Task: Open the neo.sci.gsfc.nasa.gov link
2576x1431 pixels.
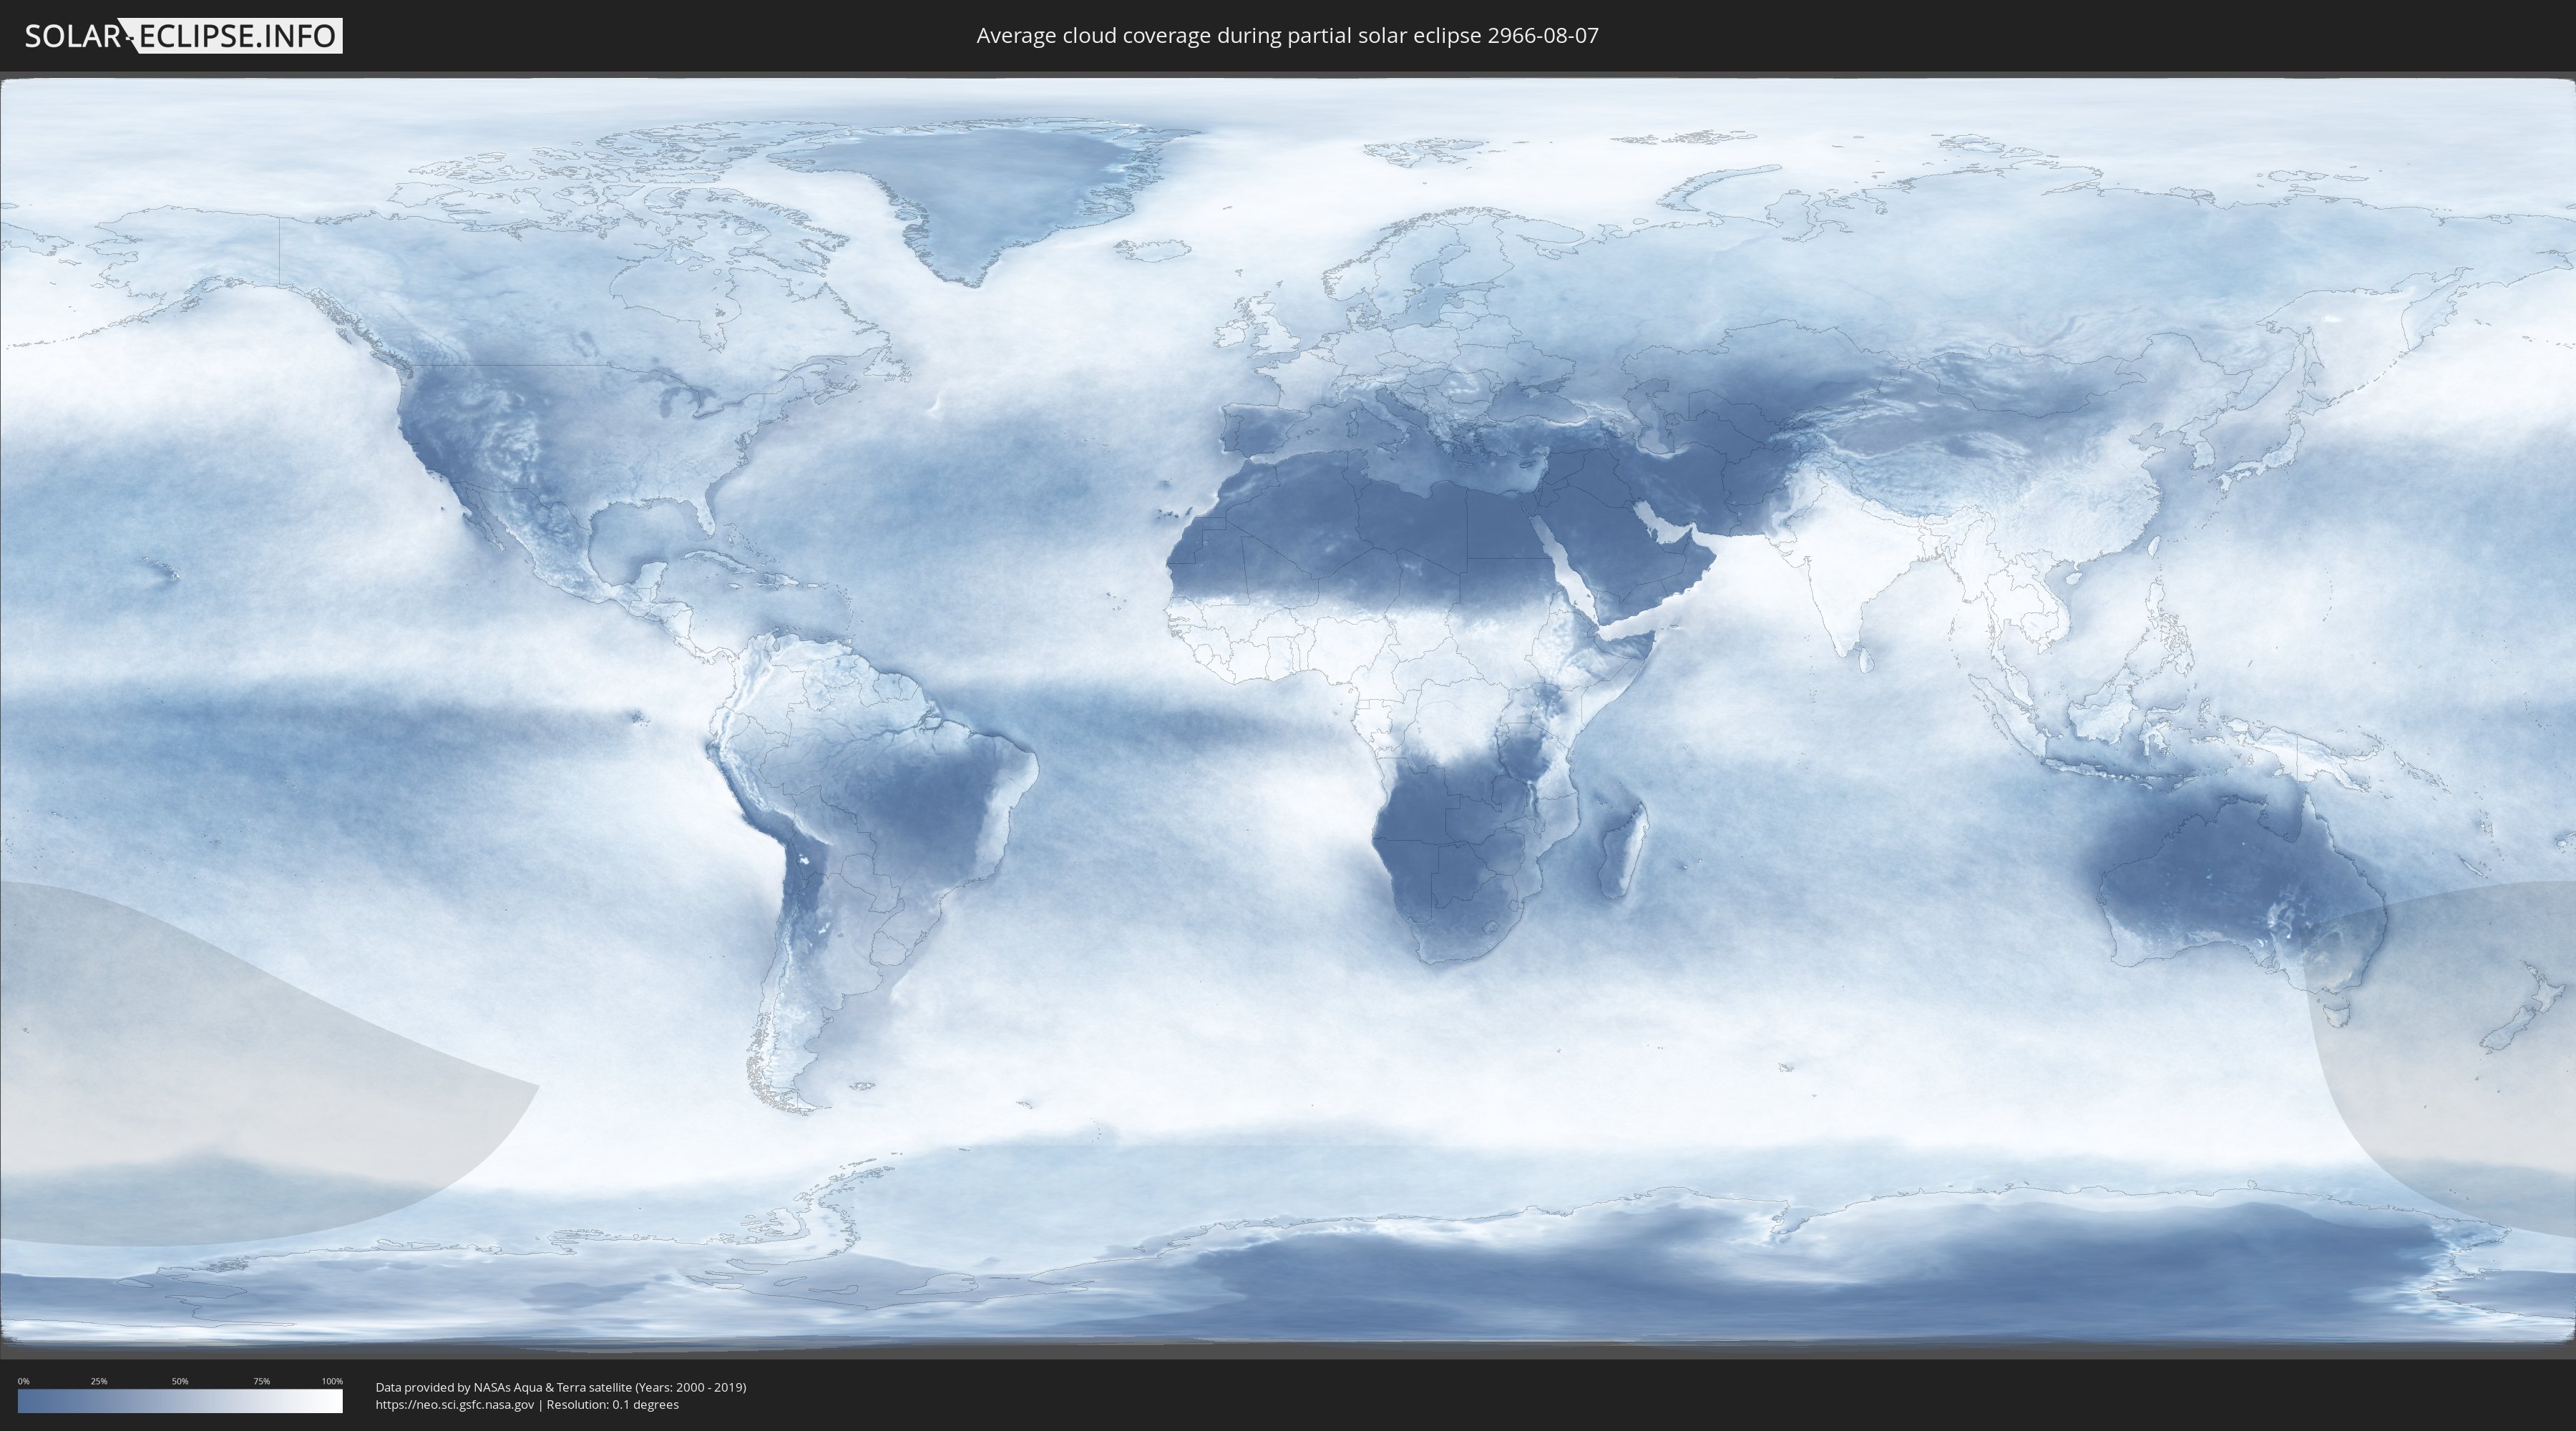Action: click(x=455, y=1404)
